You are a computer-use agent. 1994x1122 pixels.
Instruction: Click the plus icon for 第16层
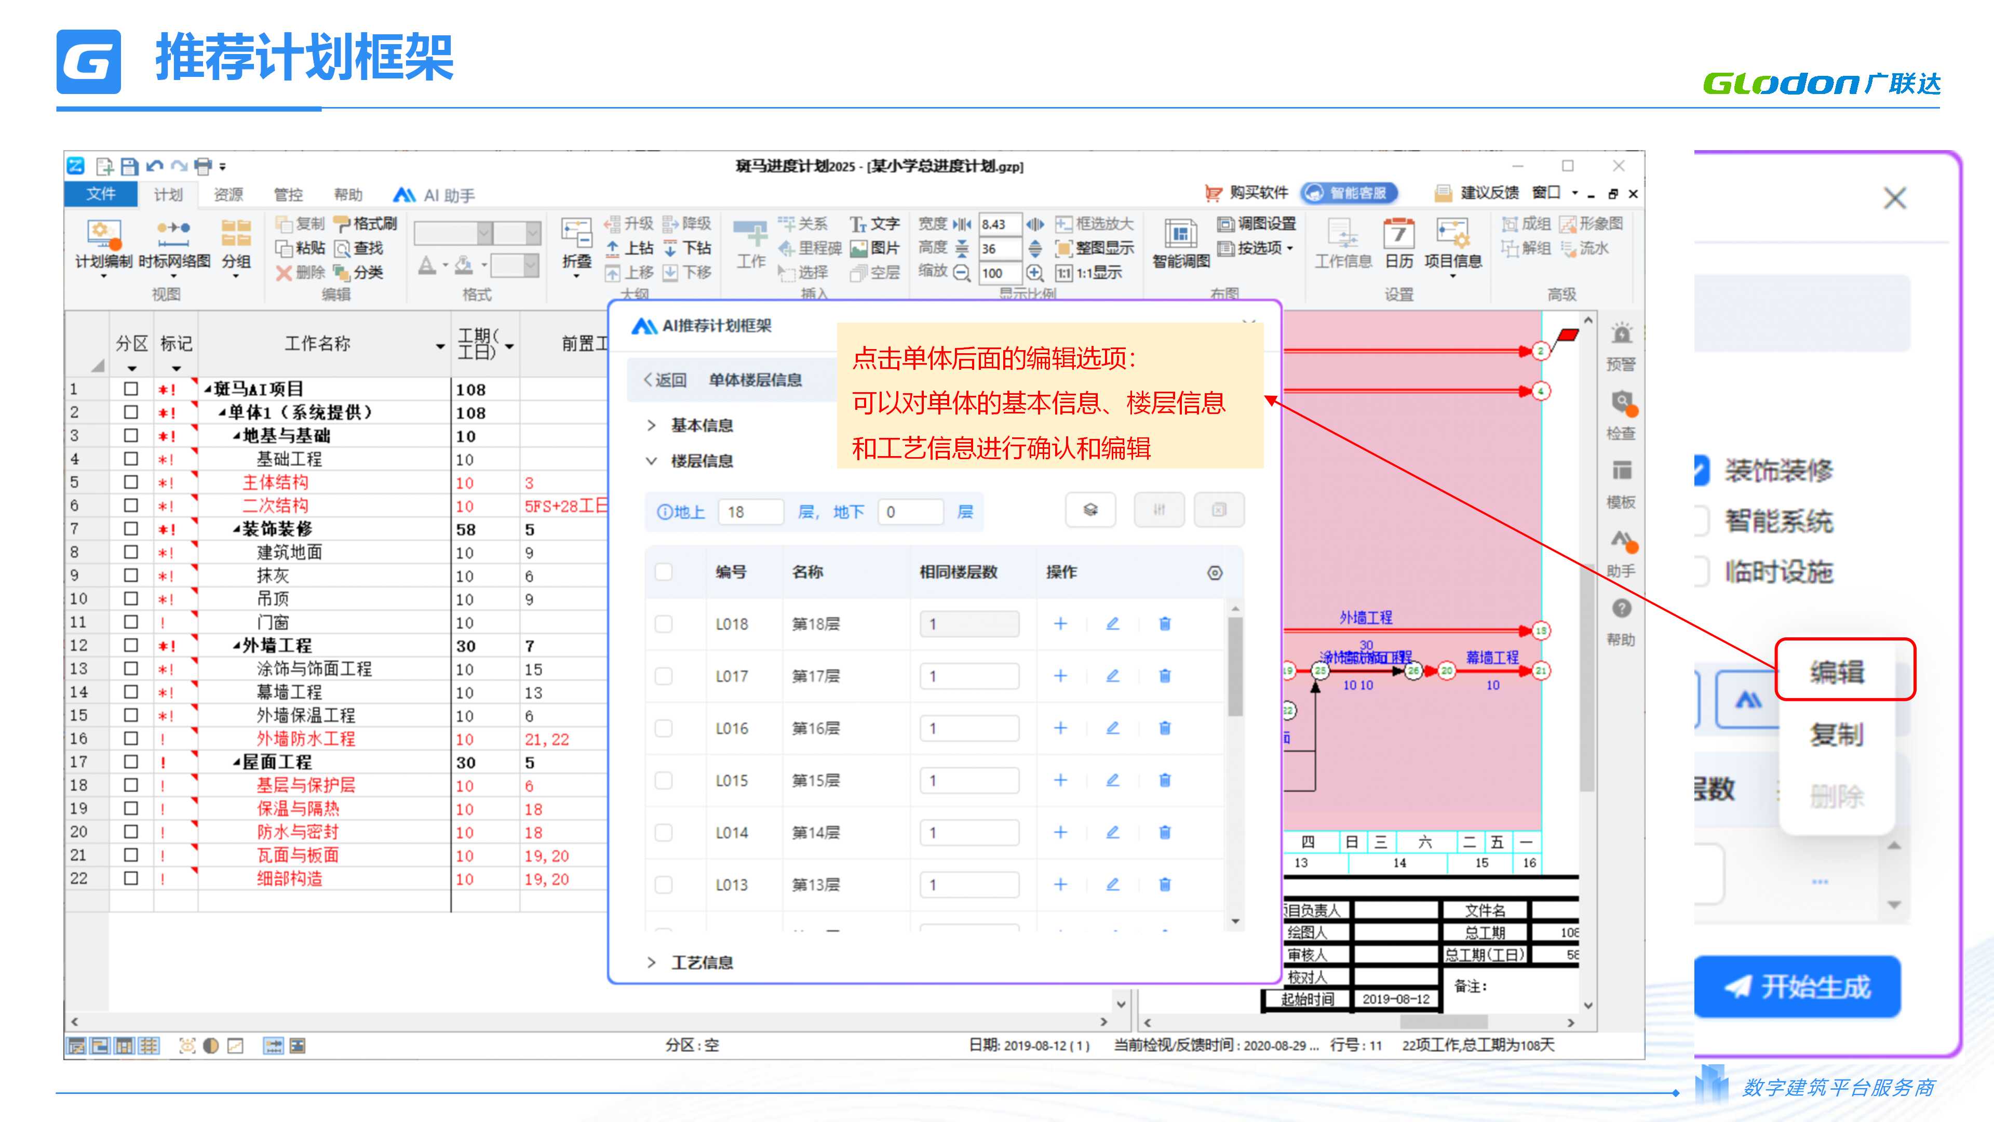pos(1060,728)
